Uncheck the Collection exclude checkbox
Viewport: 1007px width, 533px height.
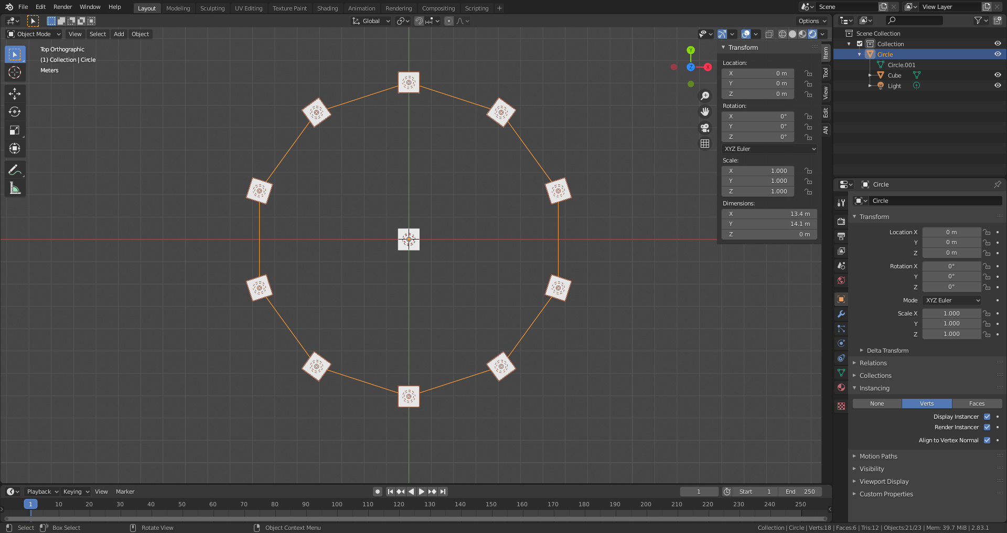click(860, 44)
